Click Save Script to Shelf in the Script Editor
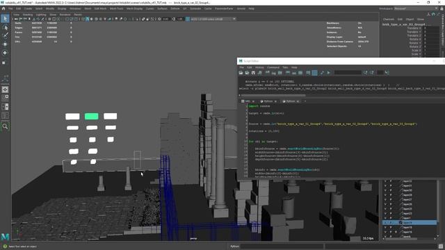 pos(259,73)
